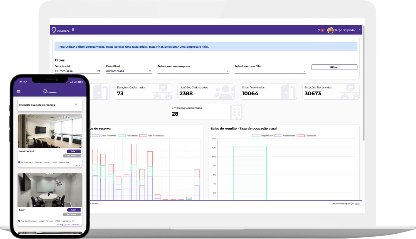Click the Filtrar button
Viewport: 416px width, 239px height.
(x=334, y=67)
